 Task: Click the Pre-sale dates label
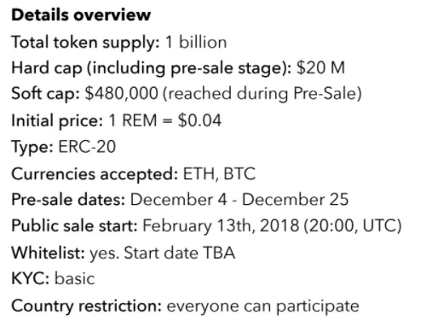68,200
